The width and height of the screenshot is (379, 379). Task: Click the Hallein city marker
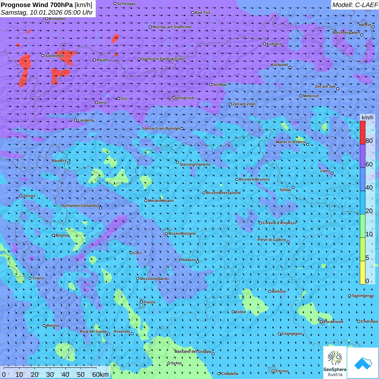point(373,27)
